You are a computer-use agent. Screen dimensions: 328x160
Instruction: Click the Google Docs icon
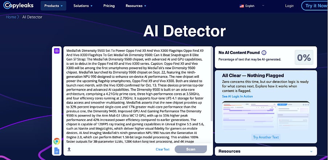pos(57,151)
